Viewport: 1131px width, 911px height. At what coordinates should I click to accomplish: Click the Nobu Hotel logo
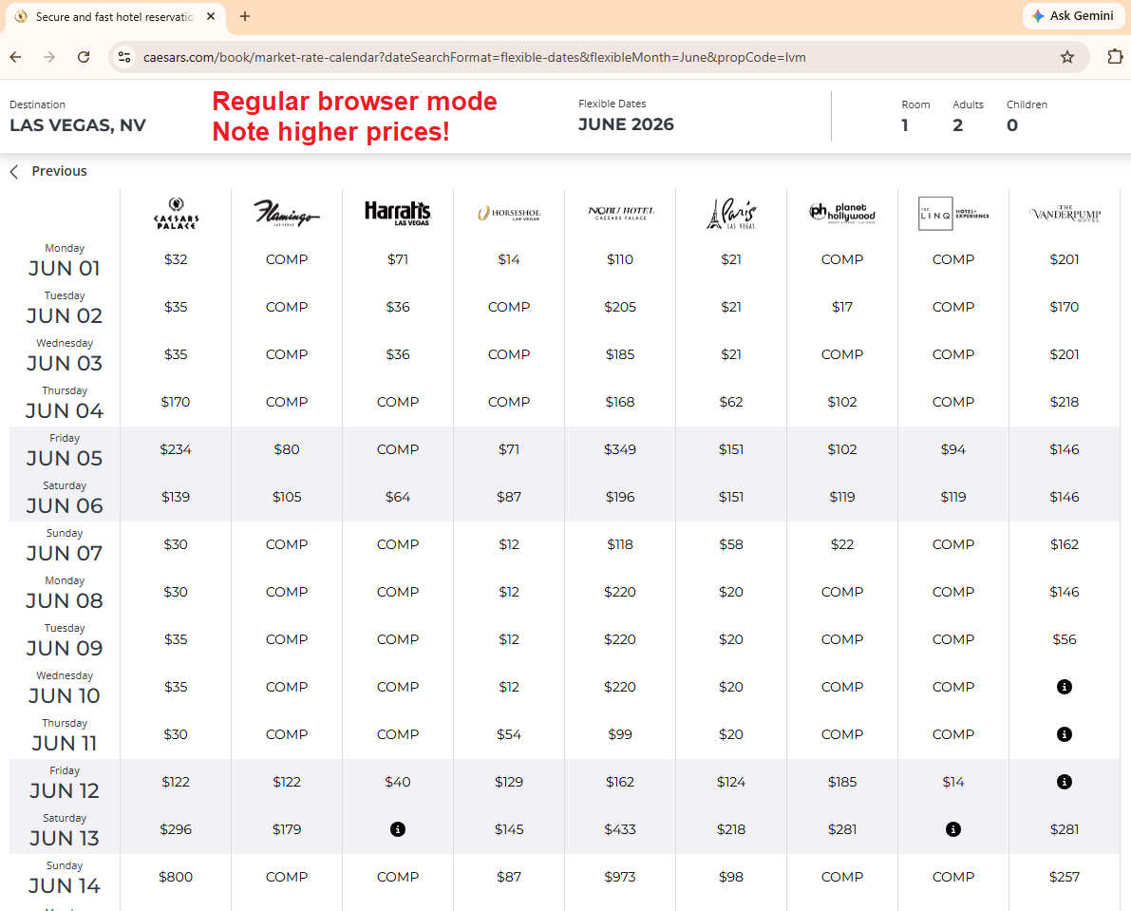pyautogui.click(x=620, y=213)
